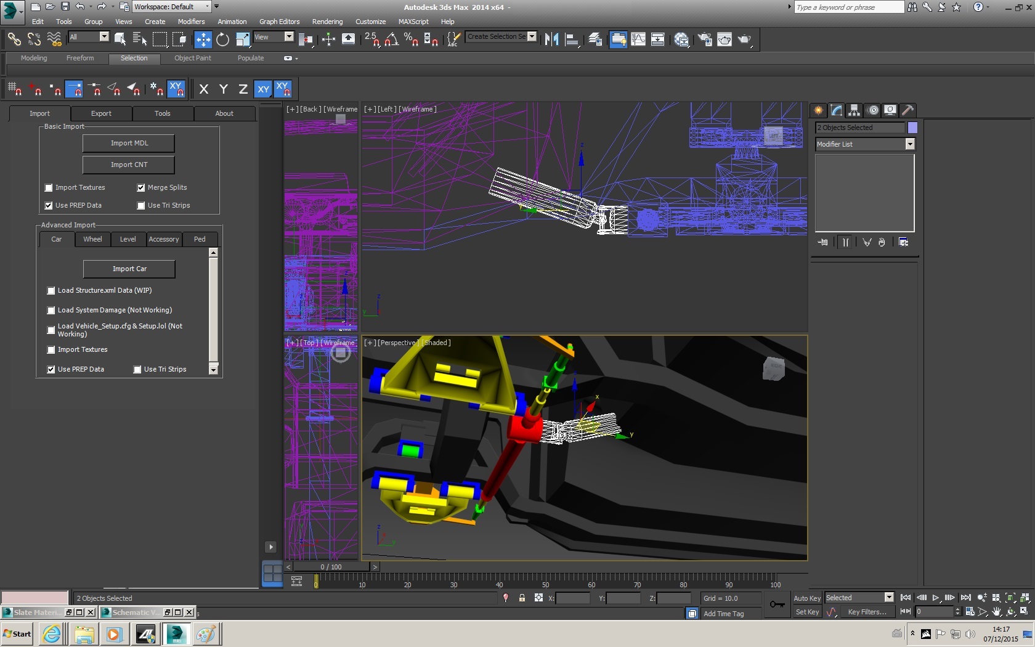Select the Select and Move tool
1035x647 pixels.
[203, 39]
